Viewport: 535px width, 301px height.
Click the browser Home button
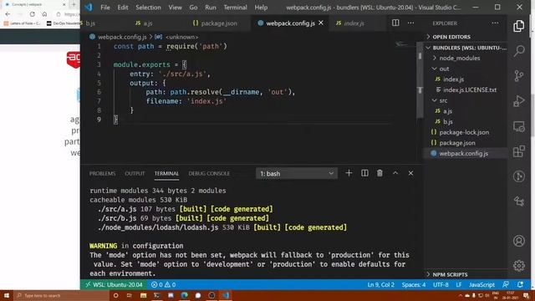[44, 14]
